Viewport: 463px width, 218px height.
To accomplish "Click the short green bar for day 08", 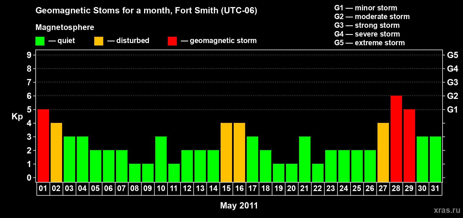I will point(135,173).
